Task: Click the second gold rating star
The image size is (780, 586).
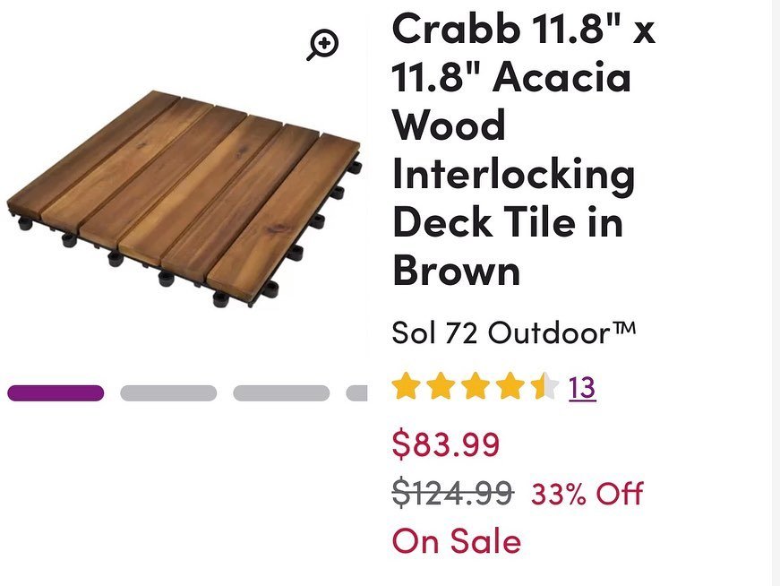Action: (x=440, y=387)
